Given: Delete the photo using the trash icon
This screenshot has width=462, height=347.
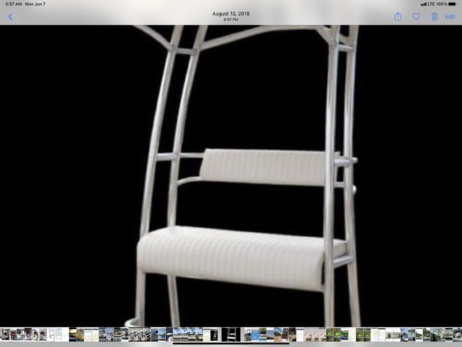Looking at the screenshot, I should point(435,16).
